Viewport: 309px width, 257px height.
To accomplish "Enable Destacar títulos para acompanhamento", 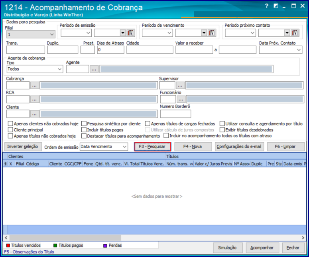I will (x=84, y=136).
